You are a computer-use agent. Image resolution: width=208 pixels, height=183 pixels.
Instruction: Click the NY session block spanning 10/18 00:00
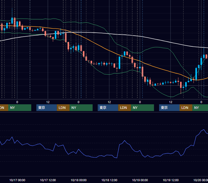[x=81, y=108]
